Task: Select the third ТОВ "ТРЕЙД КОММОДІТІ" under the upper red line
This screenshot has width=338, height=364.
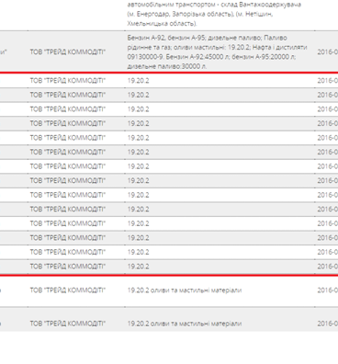Action: coord(68,109)
